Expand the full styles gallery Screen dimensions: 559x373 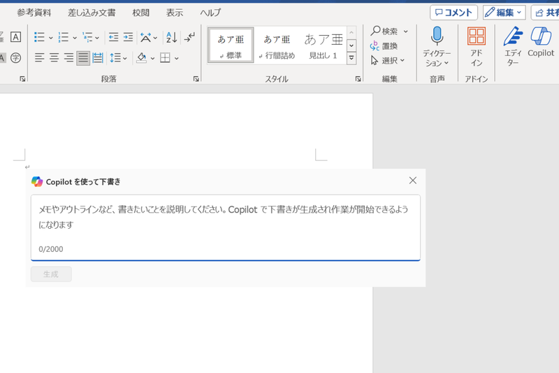351,58
